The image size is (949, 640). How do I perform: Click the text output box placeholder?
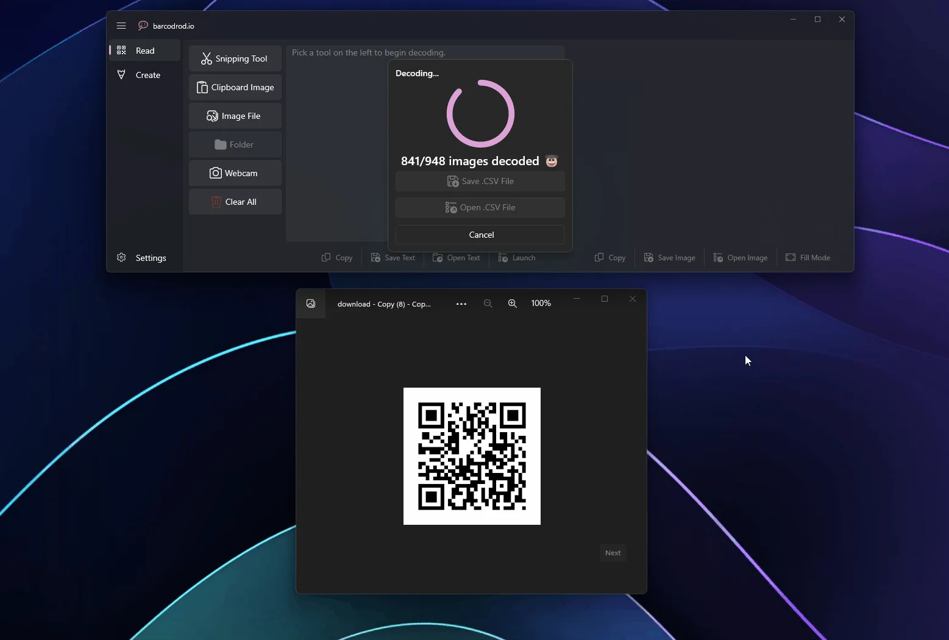point(369,52)
